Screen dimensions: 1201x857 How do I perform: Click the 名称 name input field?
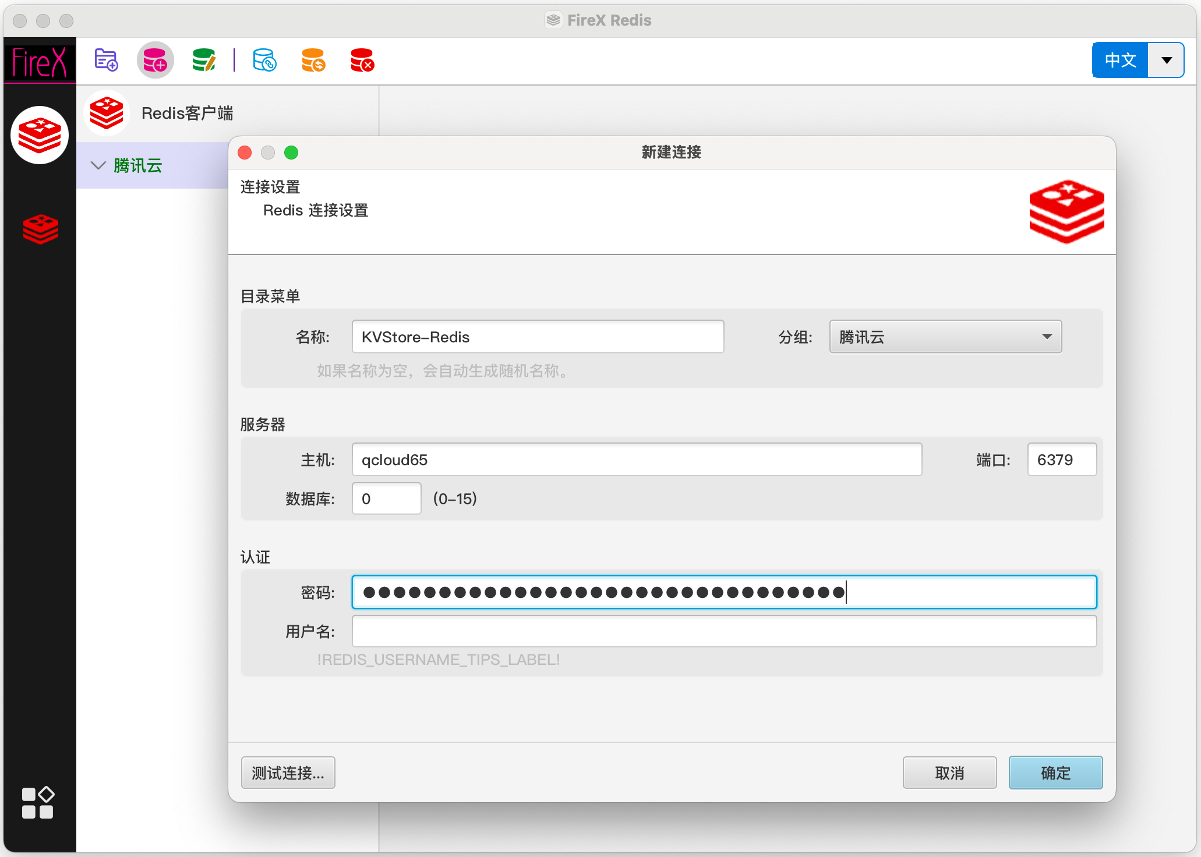click(538, 337)
